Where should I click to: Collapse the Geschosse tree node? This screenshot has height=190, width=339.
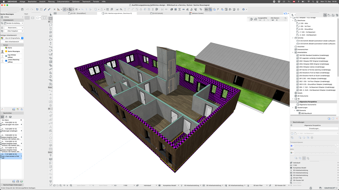pyautogui.click(x=293, y=20)
